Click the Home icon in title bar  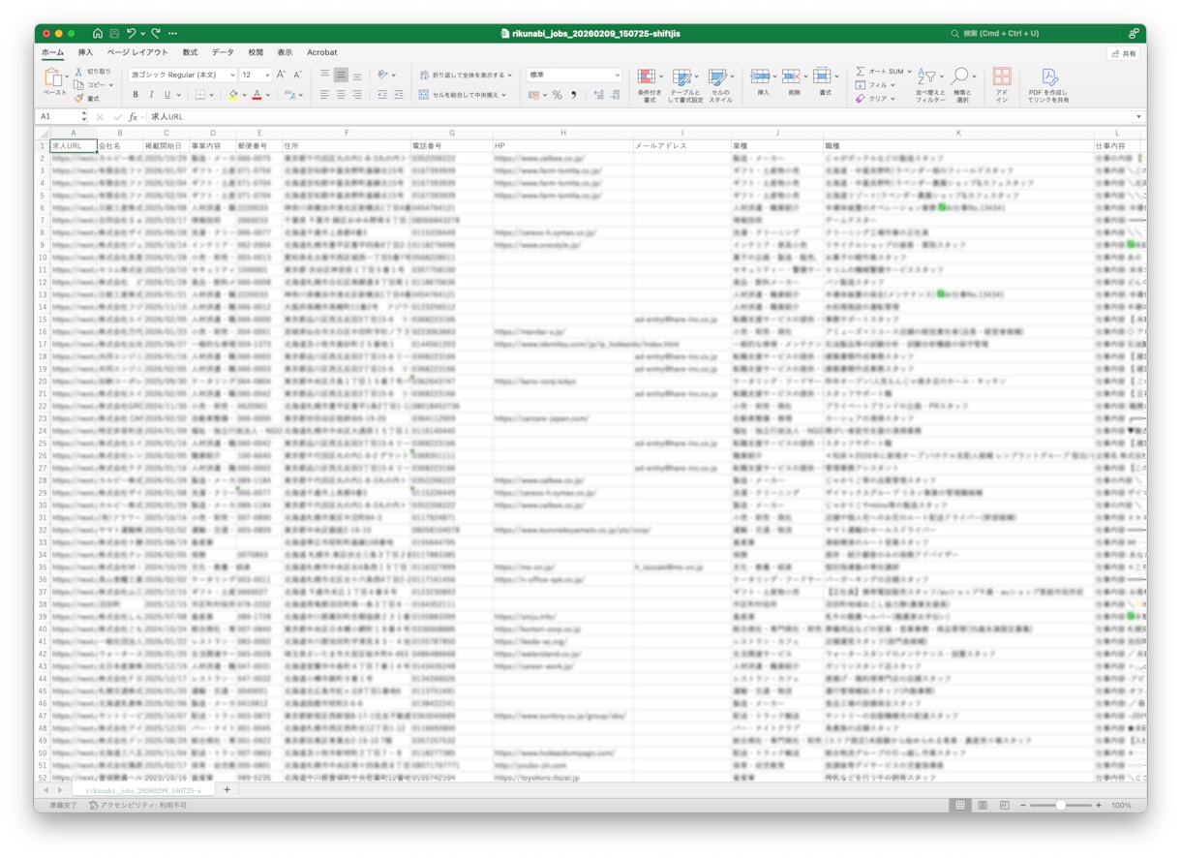point(97,33)
